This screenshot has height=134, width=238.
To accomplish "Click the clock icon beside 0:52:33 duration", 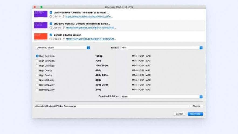I will pyautogui.click(x=51, y=39).
